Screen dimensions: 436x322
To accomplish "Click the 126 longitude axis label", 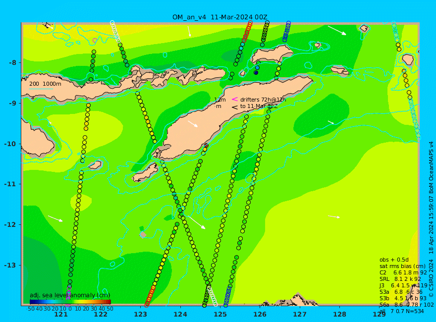I will [x=260, y=314].
